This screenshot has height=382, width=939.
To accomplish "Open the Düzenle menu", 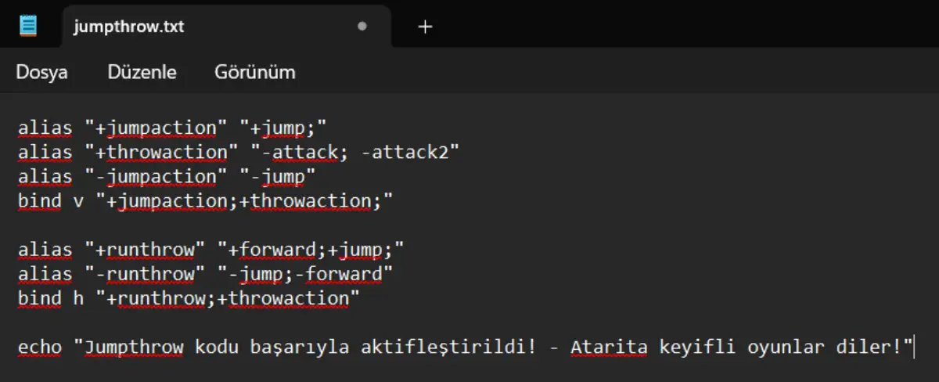I will (x=142, y=73).
